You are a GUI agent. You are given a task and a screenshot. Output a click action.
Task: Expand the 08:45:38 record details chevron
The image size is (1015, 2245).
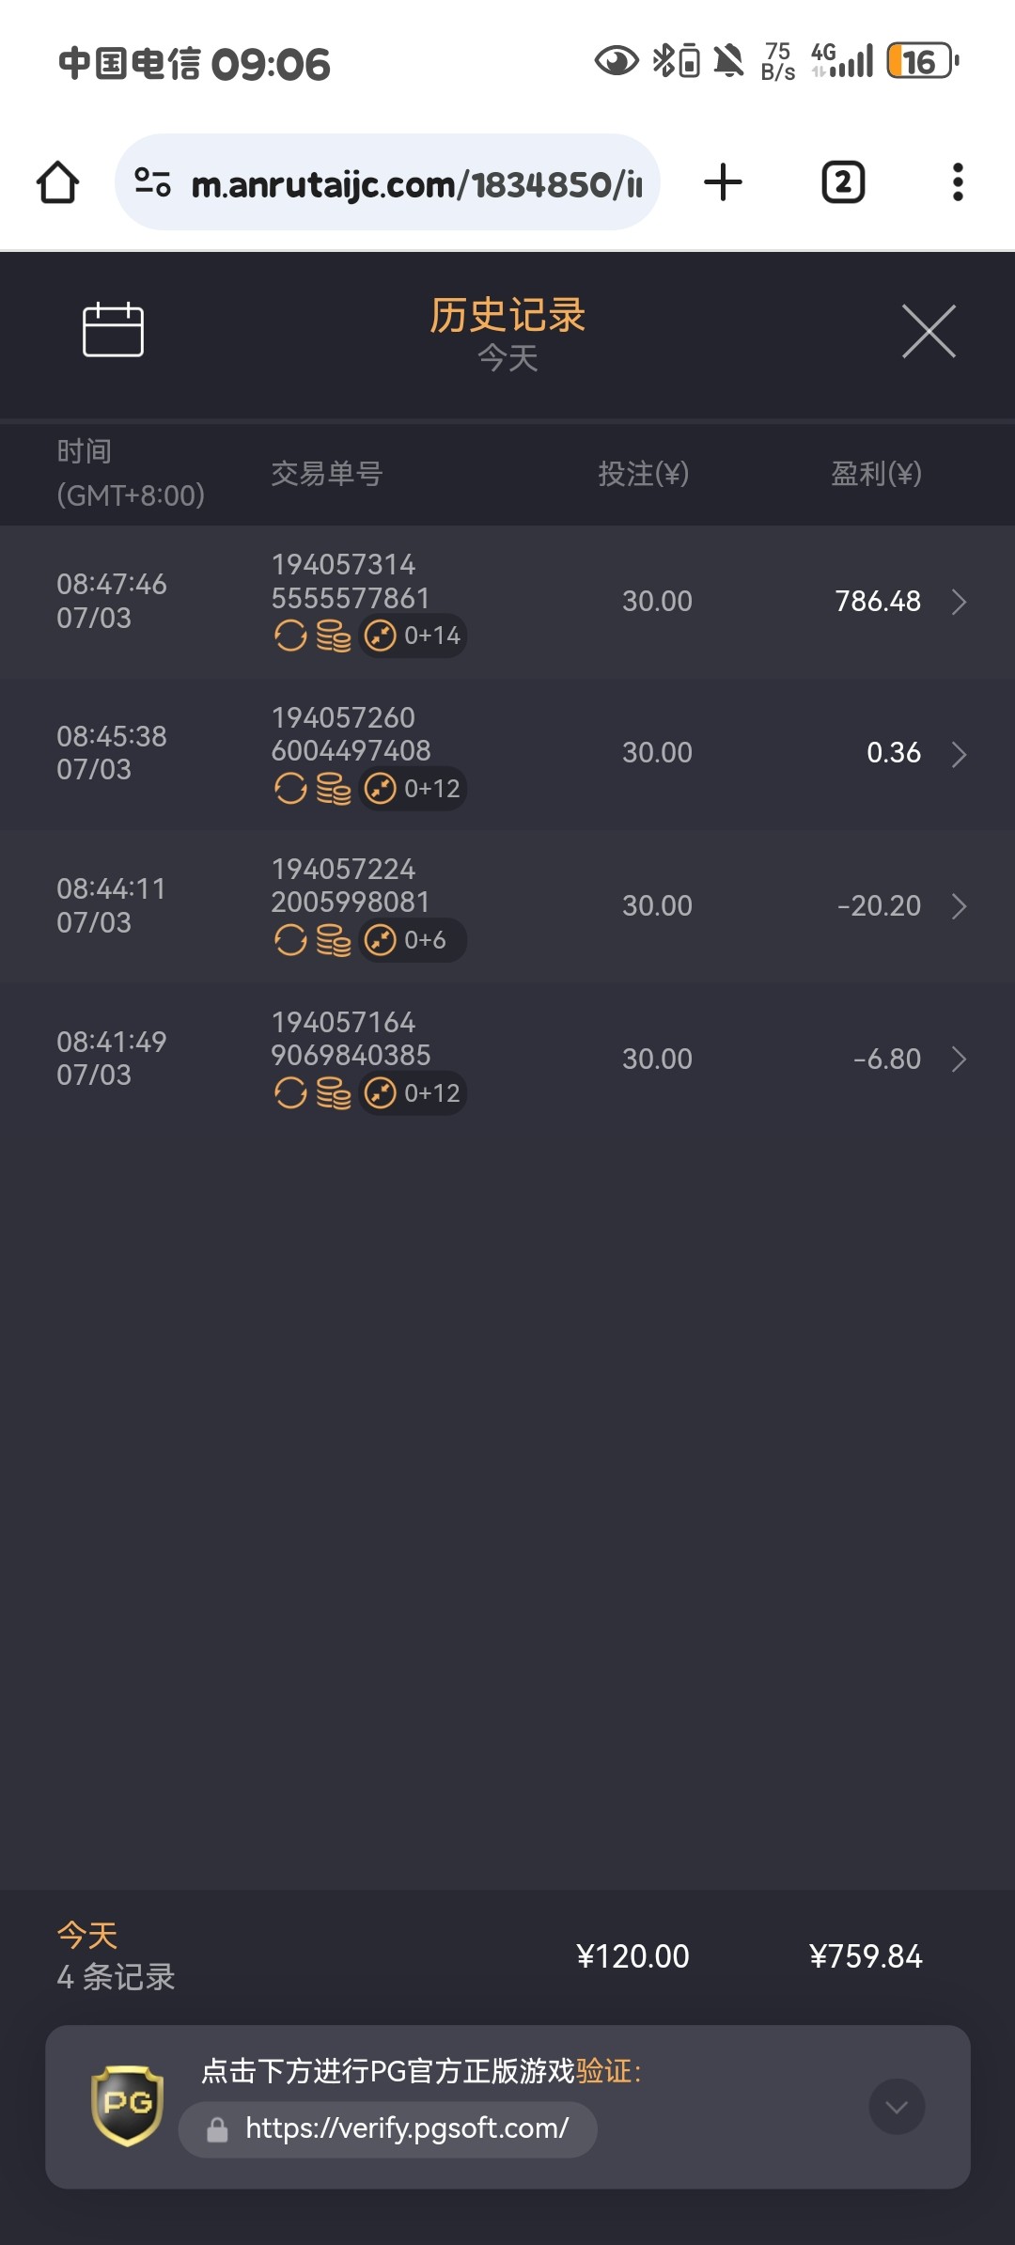tap(959, 754)
